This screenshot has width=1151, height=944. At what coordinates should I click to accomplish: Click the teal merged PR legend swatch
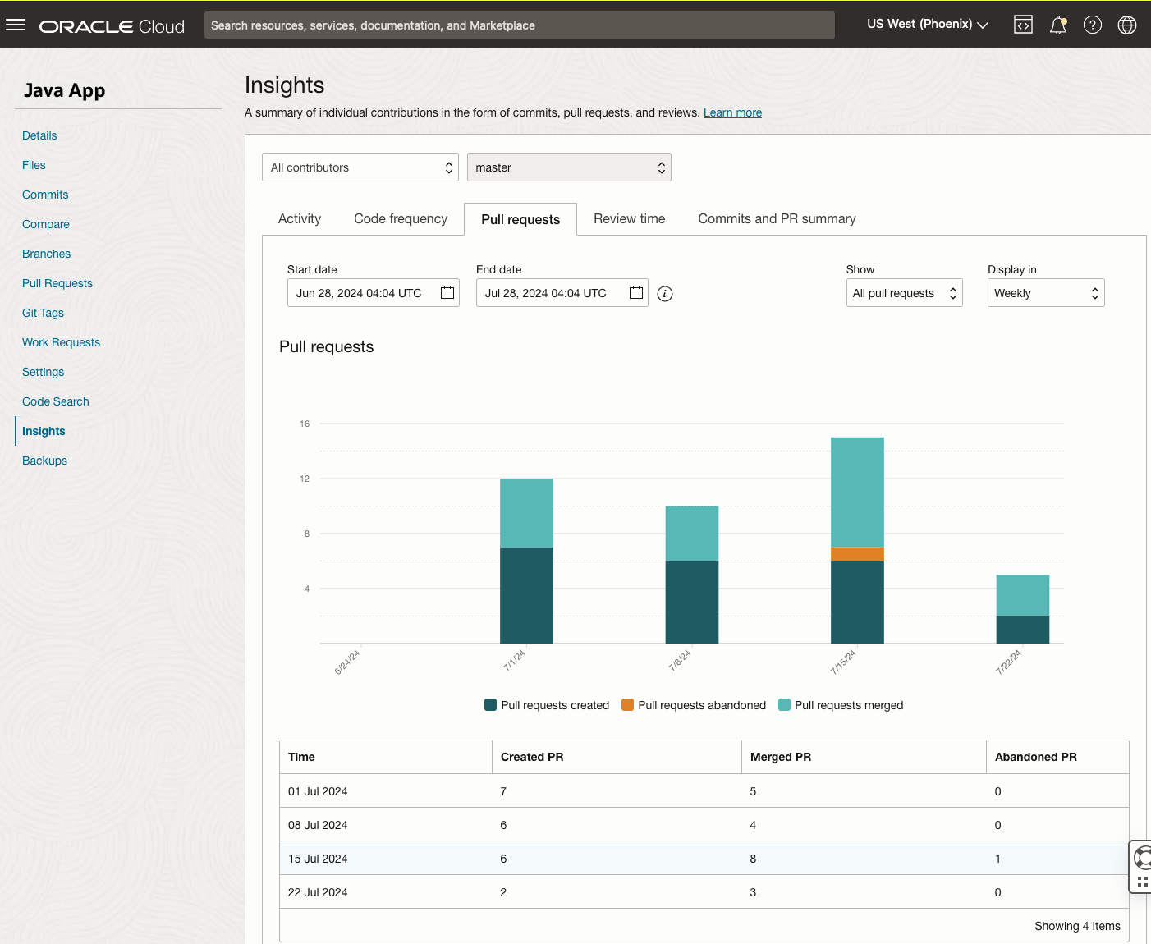[x=783, y=704]
